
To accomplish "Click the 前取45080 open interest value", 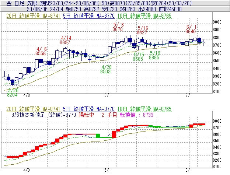I will tap(170, 9).
